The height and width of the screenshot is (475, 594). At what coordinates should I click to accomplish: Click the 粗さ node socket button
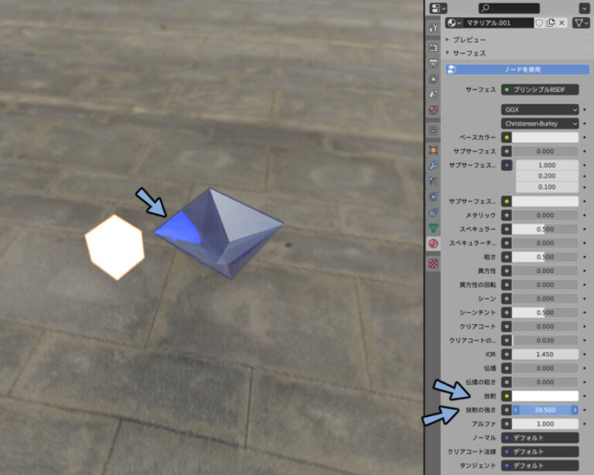point(507,257)
